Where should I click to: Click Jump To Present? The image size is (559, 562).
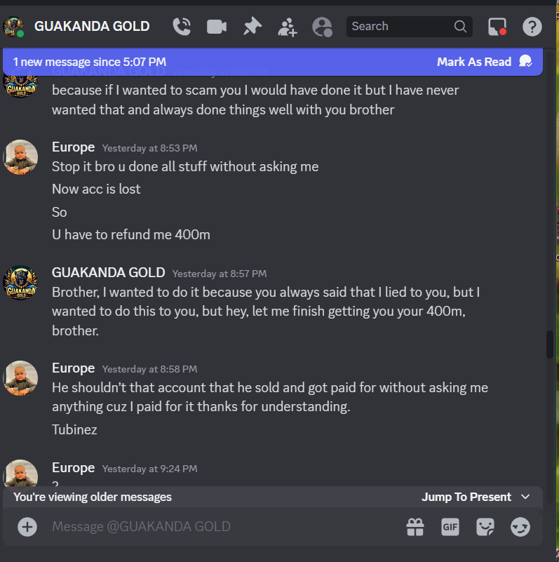pyautogui.click(x=466, y=497)
